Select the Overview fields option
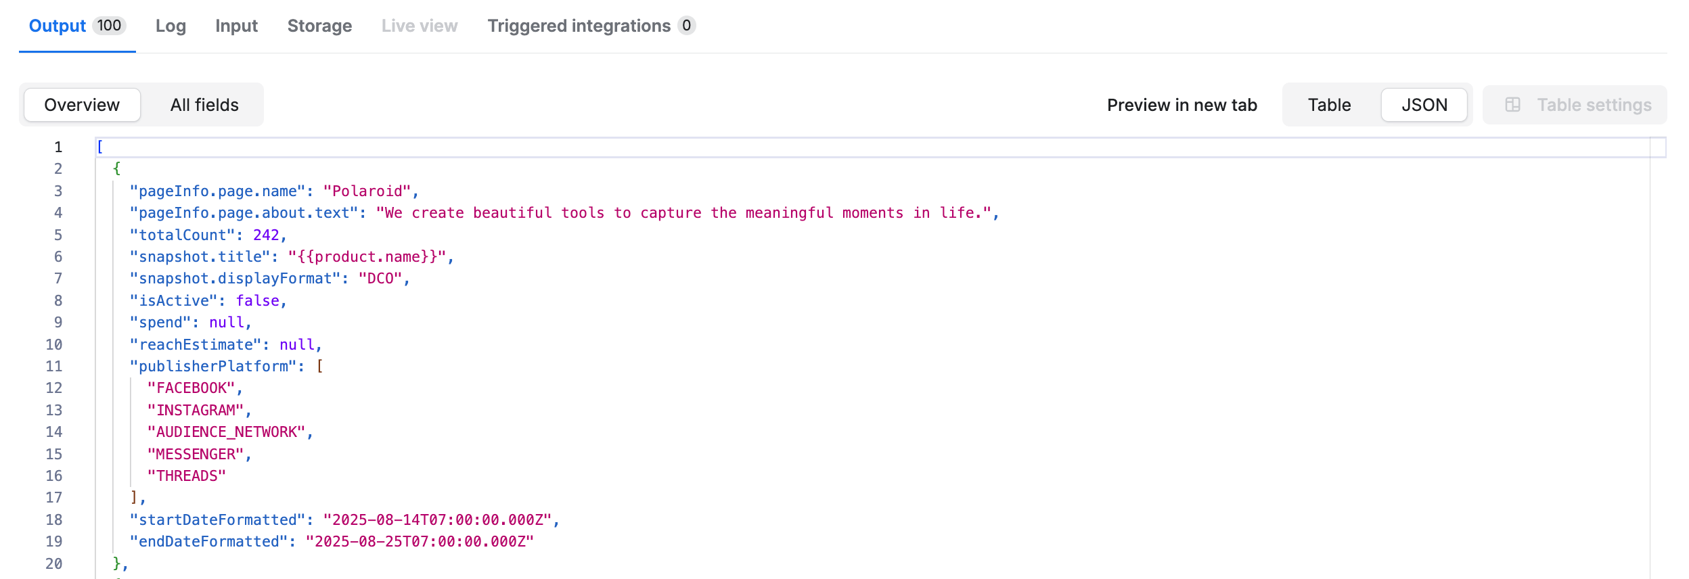 (x=82, y=105)
